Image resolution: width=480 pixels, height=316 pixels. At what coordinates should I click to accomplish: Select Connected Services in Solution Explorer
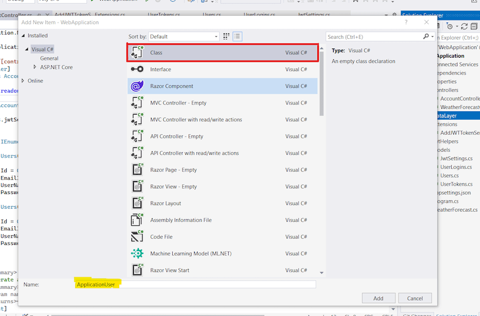(x=457, y=64)
